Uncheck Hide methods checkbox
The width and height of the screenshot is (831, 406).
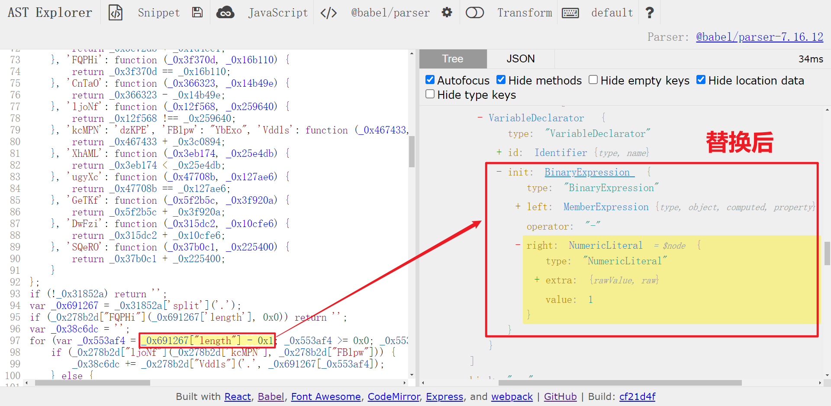[501, 80]
